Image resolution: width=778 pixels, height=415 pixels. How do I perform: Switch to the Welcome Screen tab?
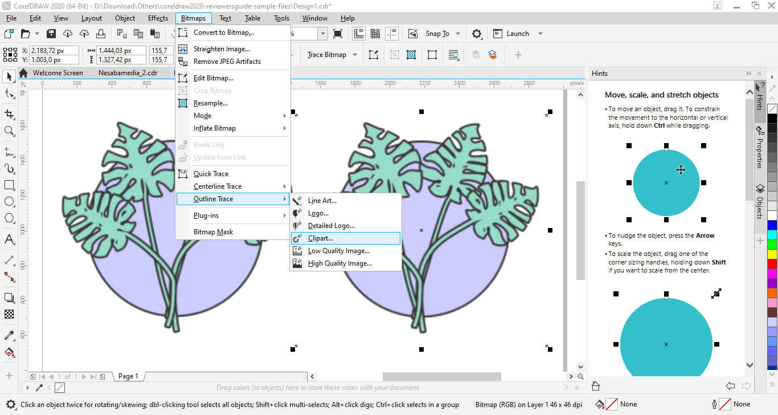(58, 73)
